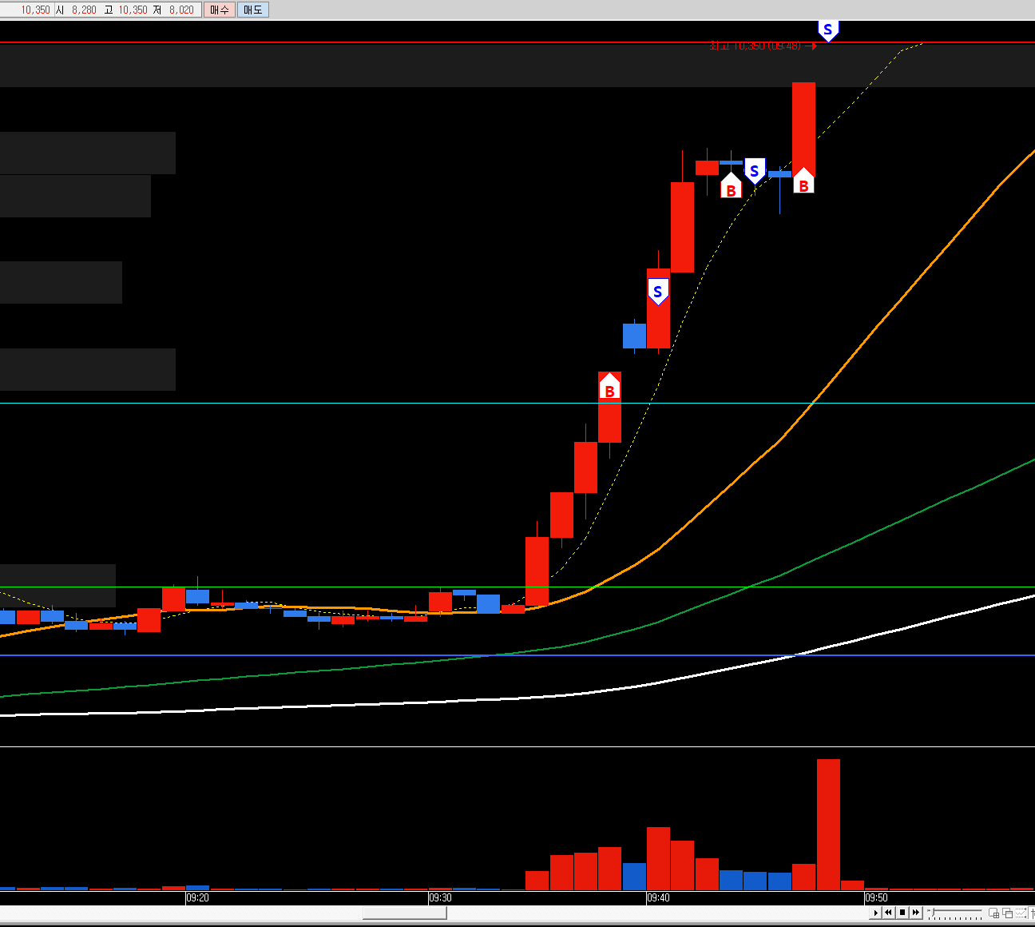The width and height of the screenshot is (1035, 927).
Task: Click the open price value 8,280
Action: (x=84, y=10)
